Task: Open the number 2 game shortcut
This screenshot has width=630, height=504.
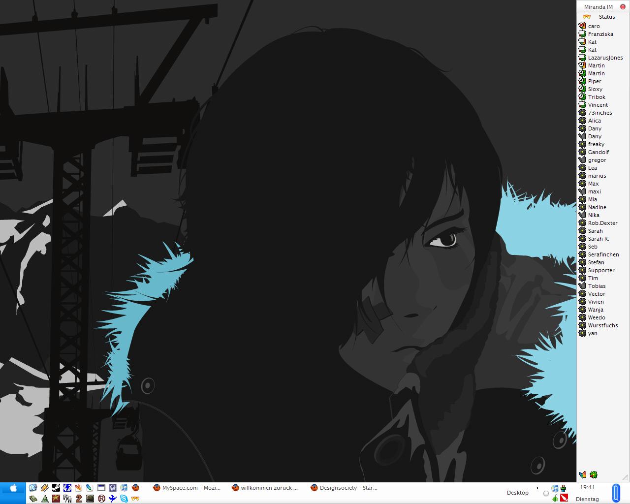Action: click(79, 499)
